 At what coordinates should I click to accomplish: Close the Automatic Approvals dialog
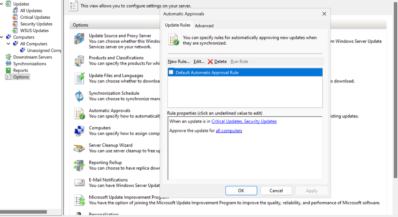324,14
